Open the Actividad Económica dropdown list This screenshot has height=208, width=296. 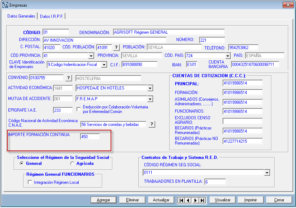point(150,88)
